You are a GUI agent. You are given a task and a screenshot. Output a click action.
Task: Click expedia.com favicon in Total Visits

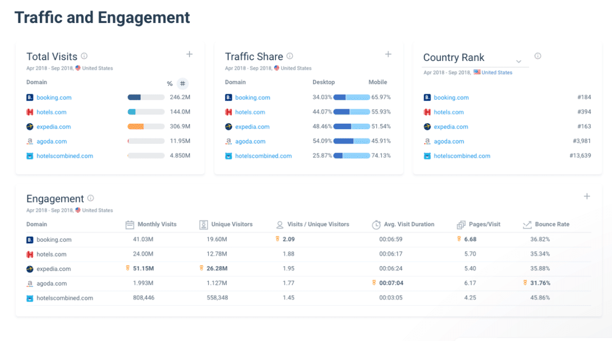coord(30,127)
